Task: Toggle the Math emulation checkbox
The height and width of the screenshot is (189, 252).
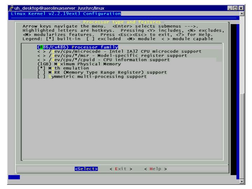Action: [40, 68]
